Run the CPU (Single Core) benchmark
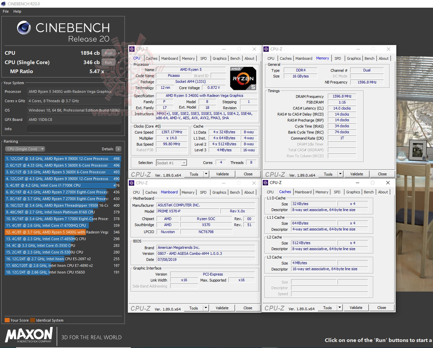 click(x=109, y=62)
